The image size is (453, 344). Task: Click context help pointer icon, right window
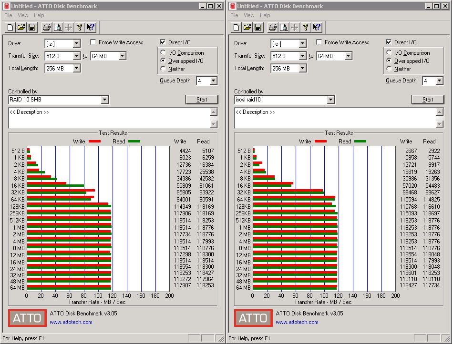[316, 28]
